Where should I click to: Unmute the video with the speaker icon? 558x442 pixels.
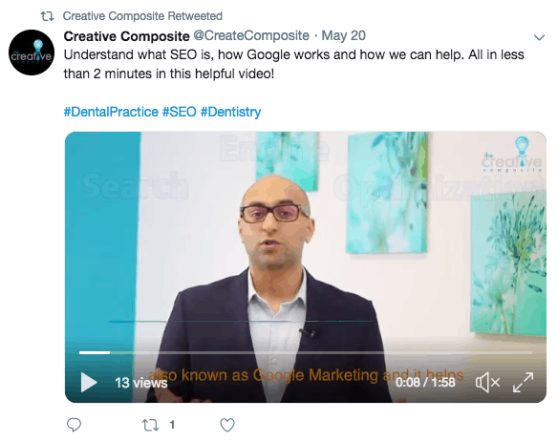pos(487,382)
